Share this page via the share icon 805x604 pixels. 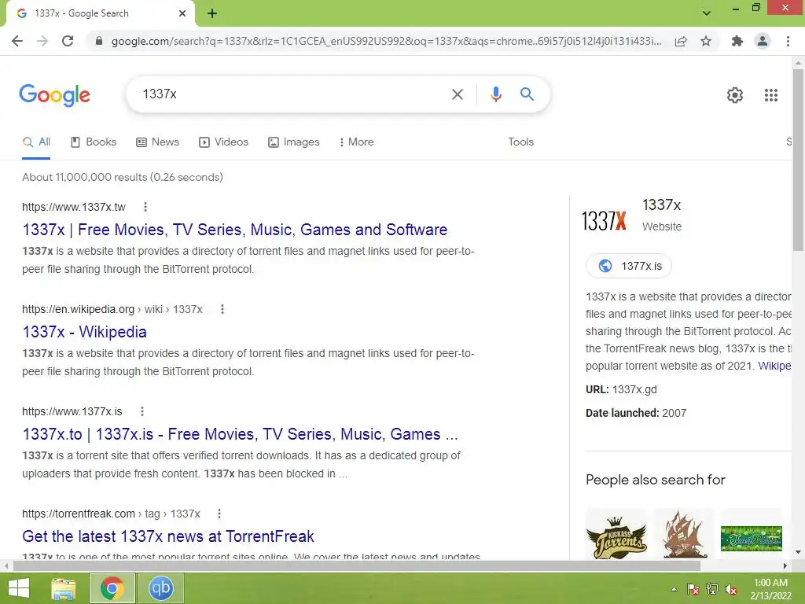point(681,41)
